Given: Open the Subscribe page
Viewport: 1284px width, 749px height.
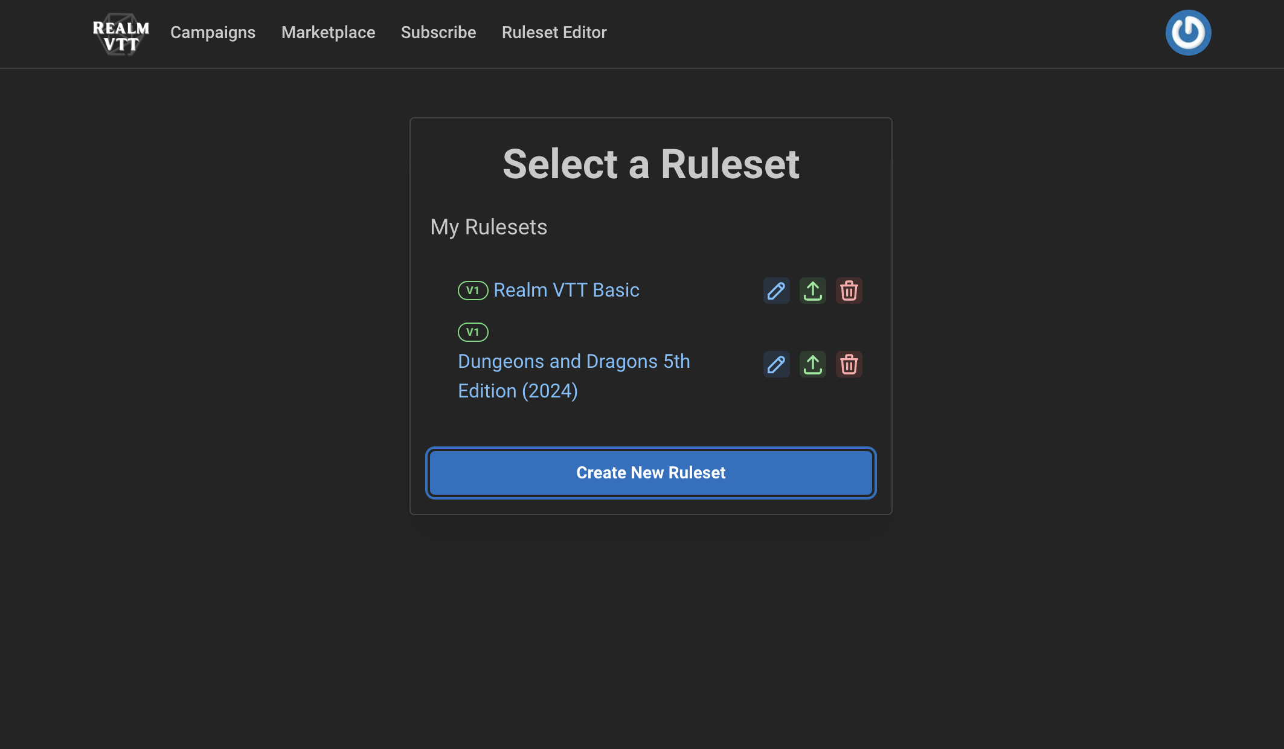Looking at the screenshot, I should tap(438, 32).
